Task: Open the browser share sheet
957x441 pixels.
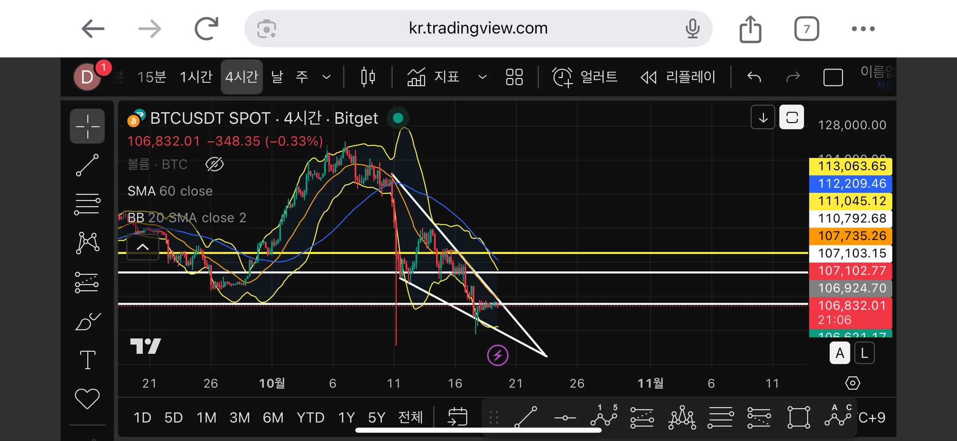Action: click(x=750, y=29)
